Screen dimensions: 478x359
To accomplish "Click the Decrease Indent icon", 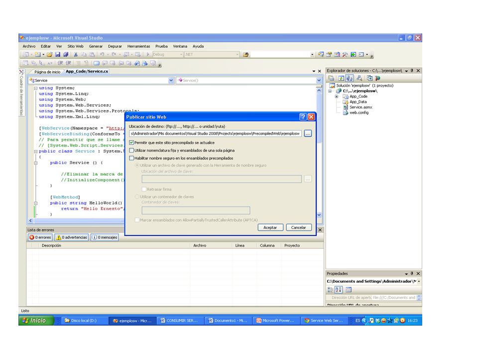I will [x=60, y=63].
